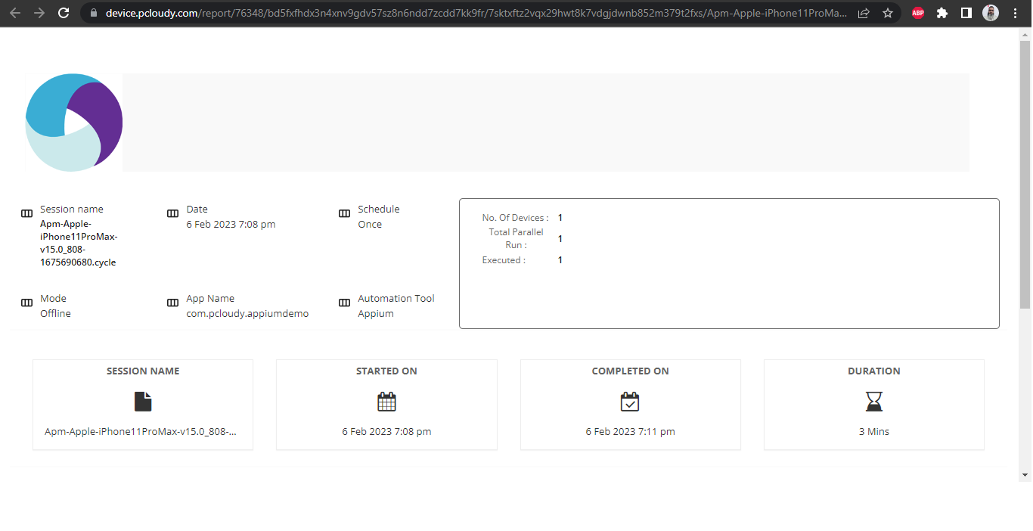Viewport: 1033px width, 531px height.
Task: Click the site padlock security icon
Action: (x=94, y=13)
